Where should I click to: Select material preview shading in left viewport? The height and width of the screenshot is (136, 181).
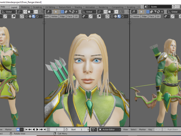pyautogui.click(x=34, y=16)
